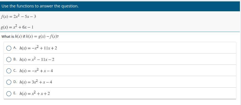Mark option D radio button

pos(9,82)
